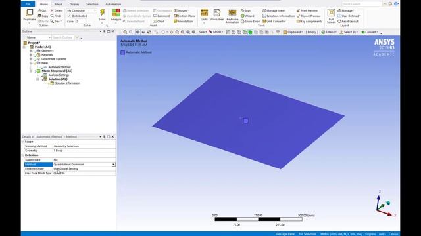The width and height of the screenshot is (421, 236).
Task: Click the first magnifier icon in graphics toolbar
Action: tap(125, 32)
